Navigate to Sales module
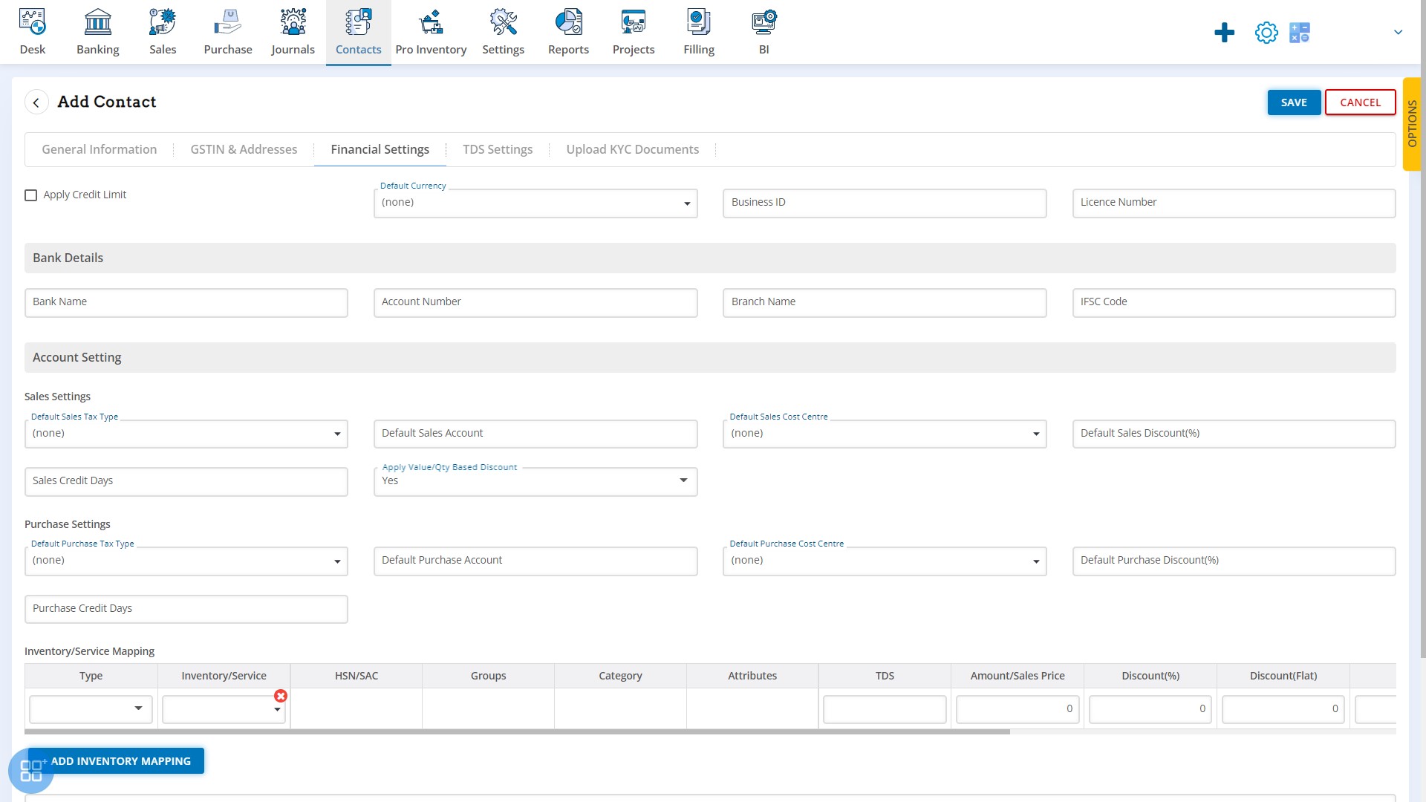The height and width of the screenshot is (802, 1426). click(163, 31)
